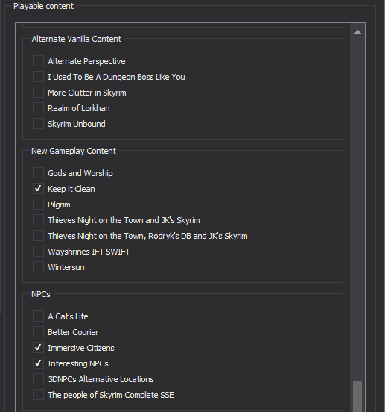Enable Thieves Night on the Town and JK's Skyrim

38,220
